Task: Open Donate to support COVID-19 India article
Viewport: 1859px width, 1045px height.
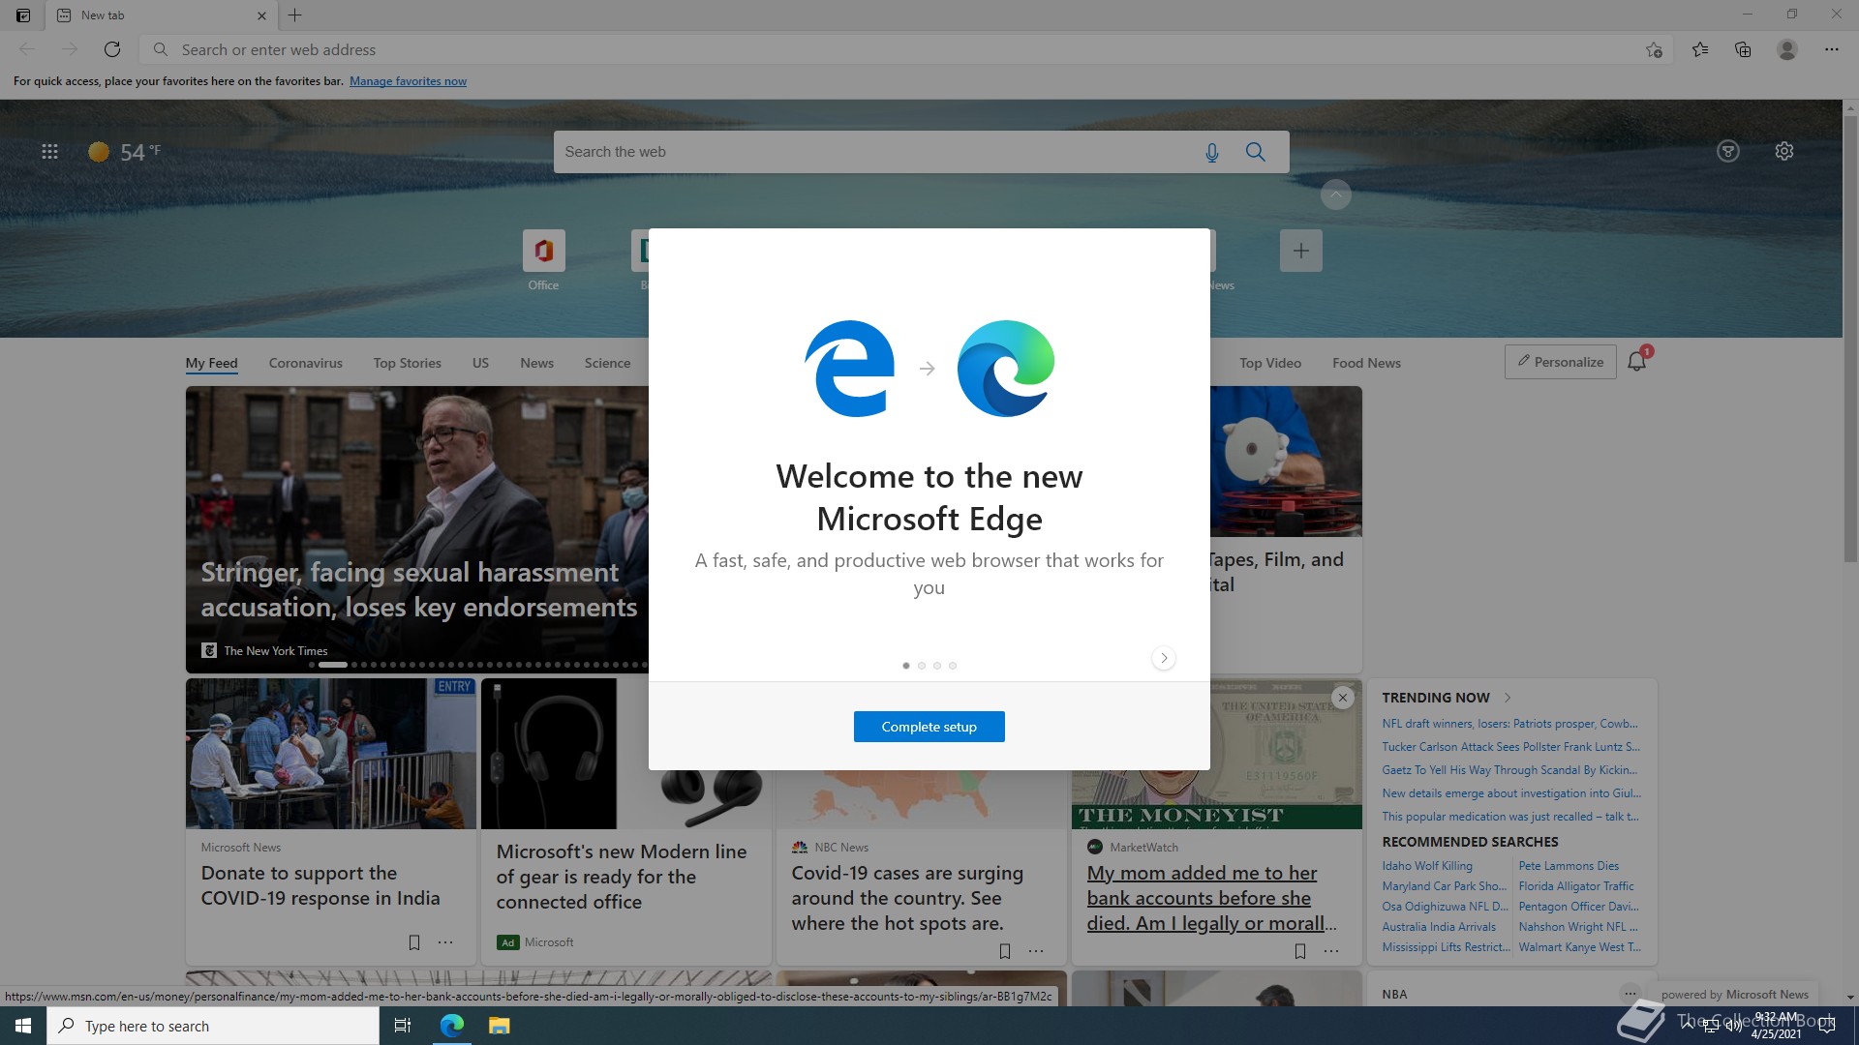Action: tap(320, 885)
